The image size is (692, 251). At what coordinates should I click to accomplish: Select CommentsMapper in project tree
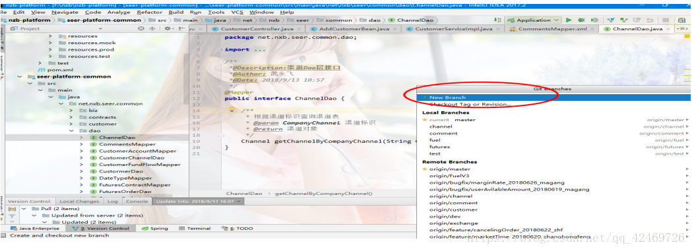[x=127, y=144]
